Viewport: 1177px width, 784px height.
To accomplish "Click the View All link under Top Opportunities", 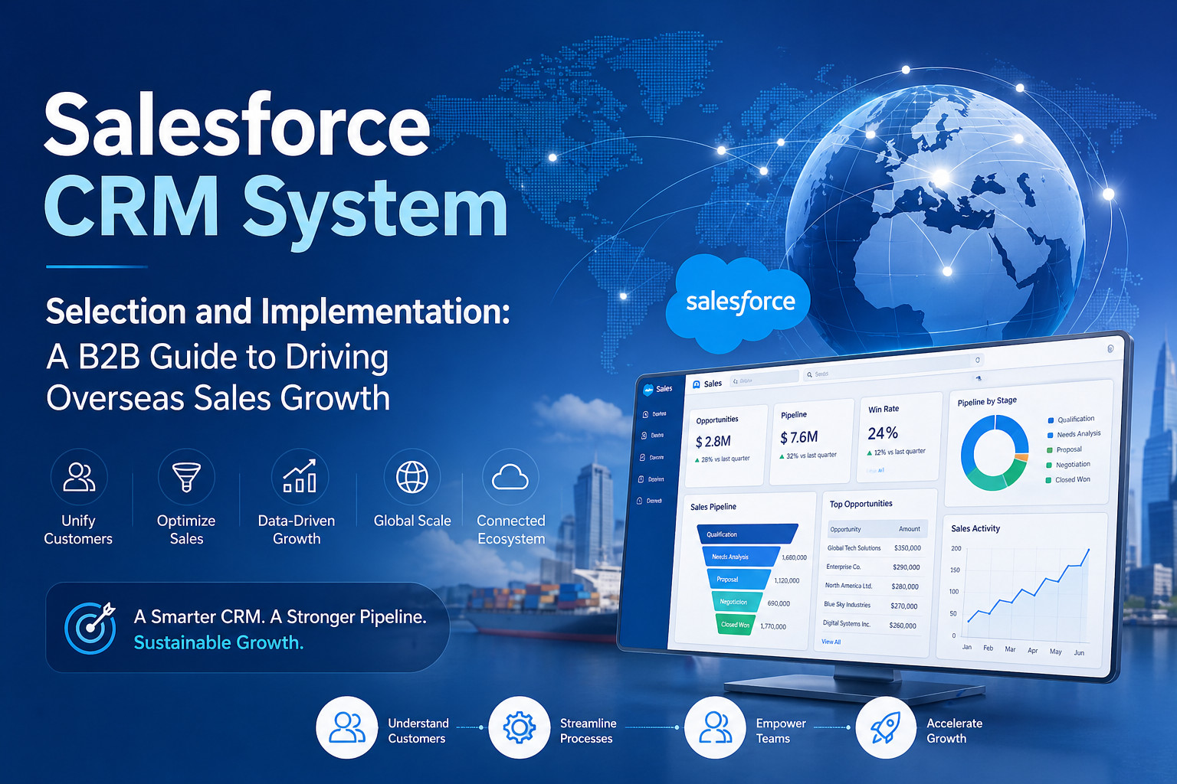I will click(831, 642).
